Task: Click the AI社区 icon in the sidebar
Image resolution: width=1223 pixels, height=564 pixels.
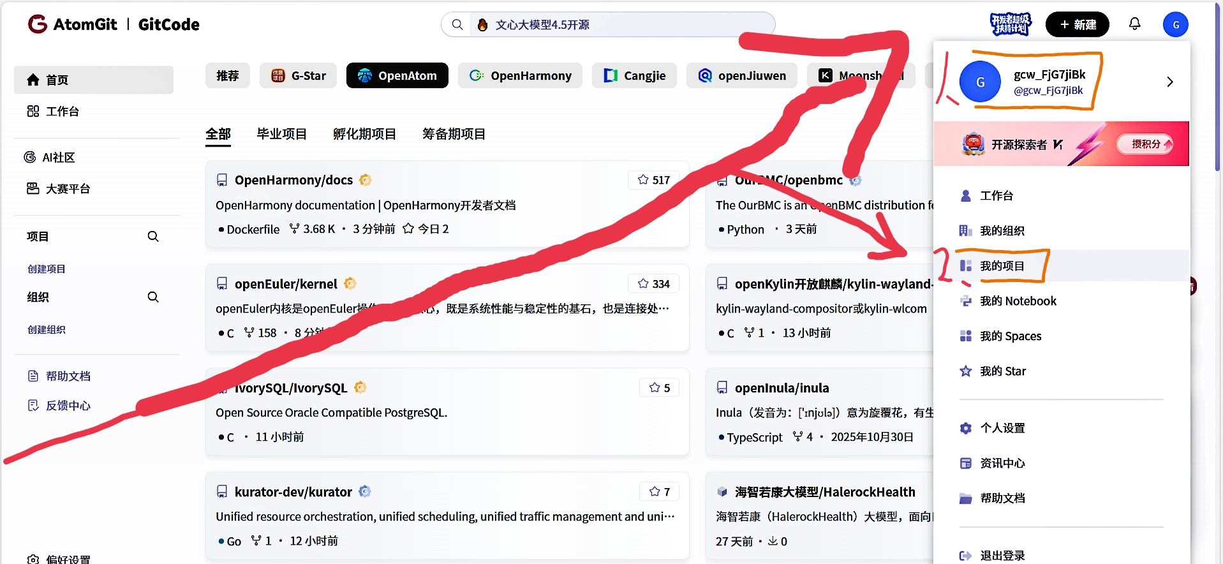Action: point(30,157)
